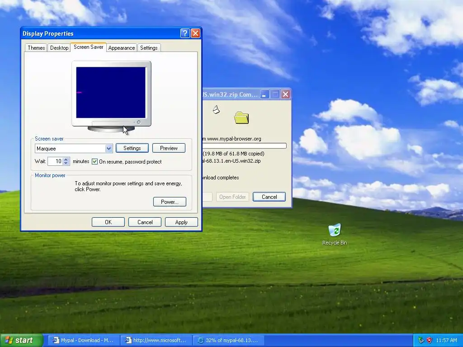Cancel the mypal zip download
The width and height of the screenshot is (463, 347).
coord(269,197)
